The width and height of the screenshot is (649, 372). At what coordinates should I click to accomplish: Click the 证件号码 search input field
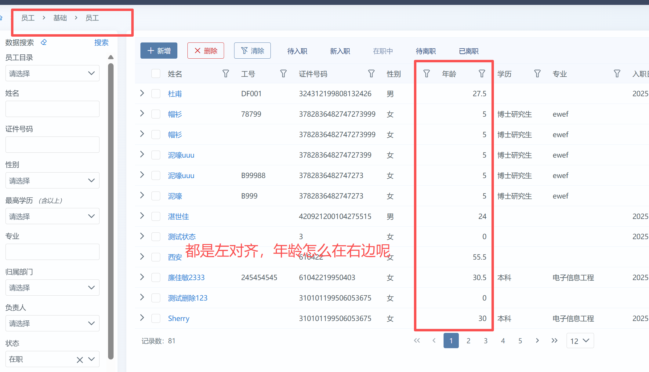point(52,144)
